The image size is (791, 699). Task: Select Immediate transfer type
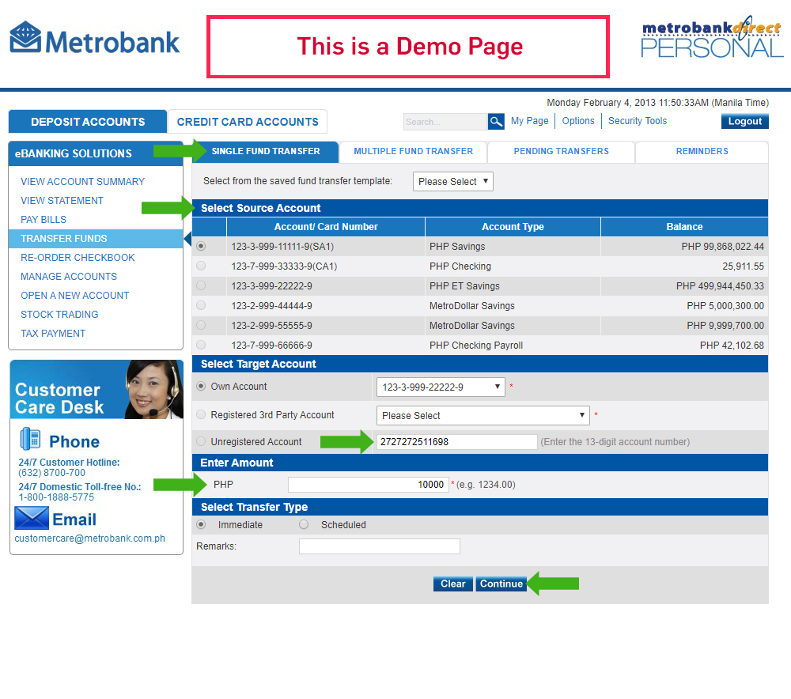[201, 524]
